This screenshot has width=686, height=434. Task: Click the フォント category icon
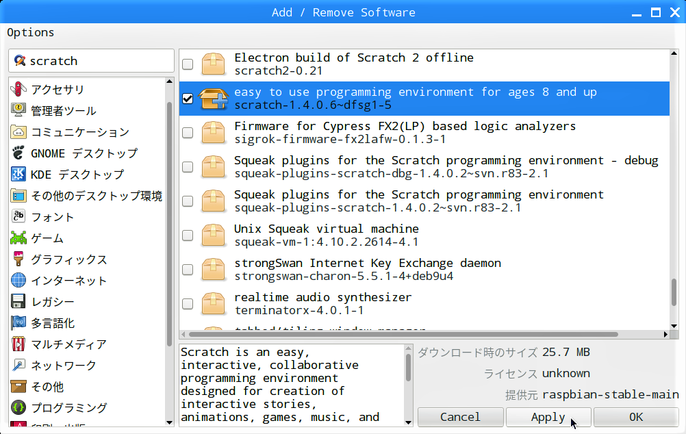point(18,216)
